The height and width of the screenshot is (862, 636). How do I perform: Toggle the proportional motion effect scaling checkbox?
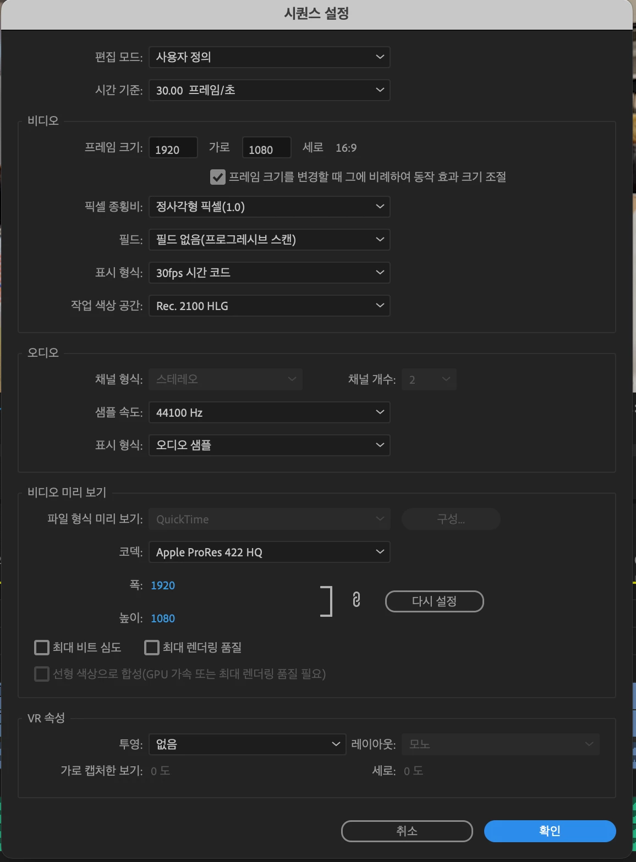(218, 177)
